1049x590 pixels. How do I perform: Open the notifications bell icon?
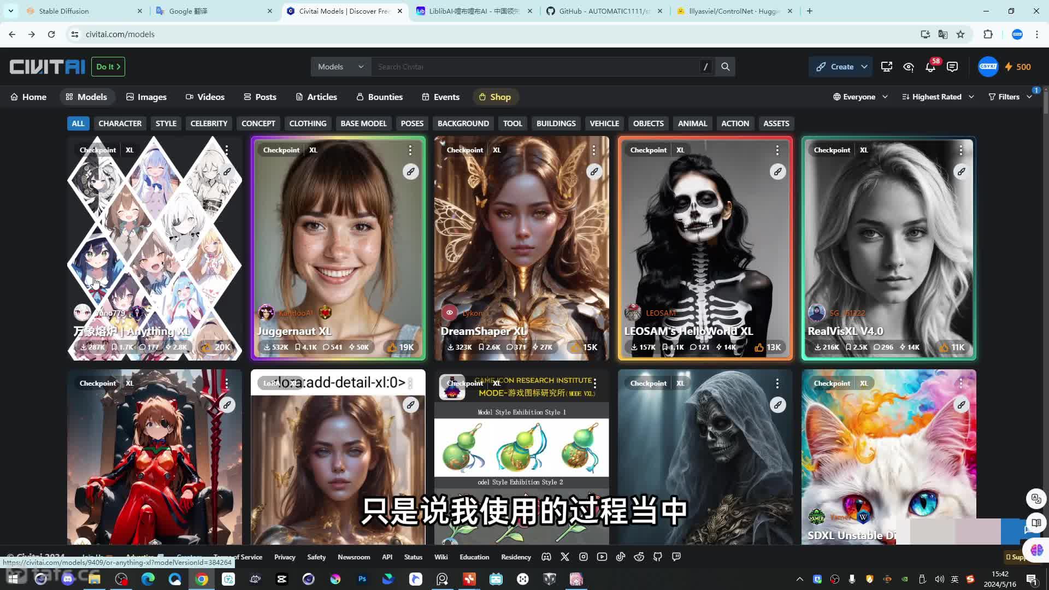(930, 67)
